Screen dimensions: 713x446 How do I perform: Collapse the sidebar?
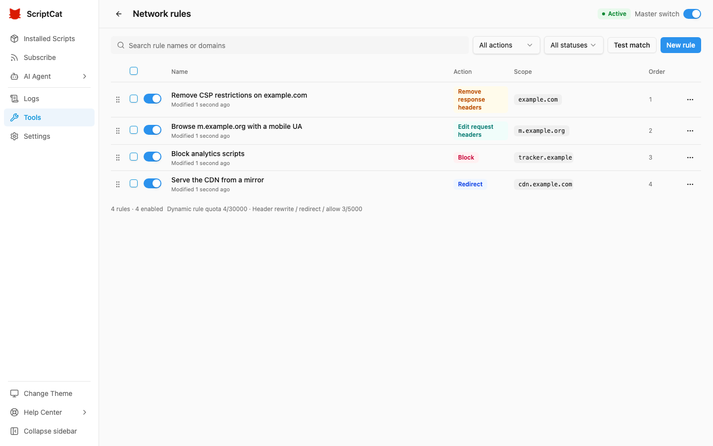(x=49, y=431)
